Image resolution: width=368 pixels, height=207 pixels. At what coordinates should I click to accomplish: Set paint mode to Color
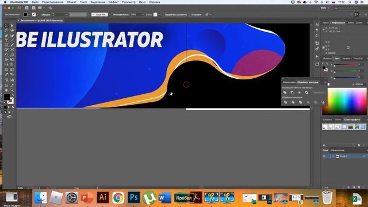point(5,108)
